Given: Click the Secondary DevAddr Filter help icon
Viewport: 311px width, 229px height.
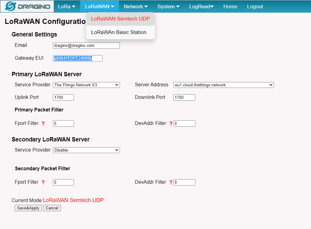Looking at the screenshot, I should 171,182.
